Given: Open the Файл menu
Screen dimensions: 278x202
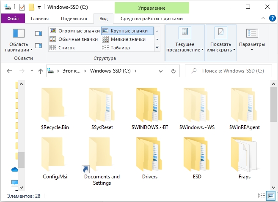Looking at the screenshot, I should tap(13, 19).
